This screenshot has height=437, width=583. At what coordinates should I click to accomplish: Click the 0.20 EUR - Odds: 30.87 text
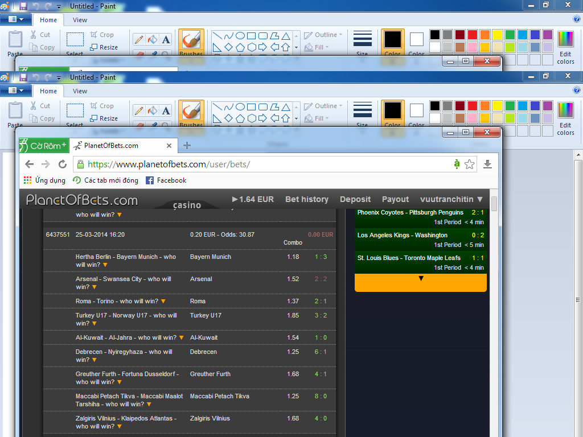pos(223,234)
